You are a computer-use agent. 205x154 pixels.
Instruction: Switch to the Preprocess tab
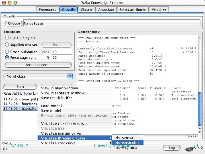point(48,10)
